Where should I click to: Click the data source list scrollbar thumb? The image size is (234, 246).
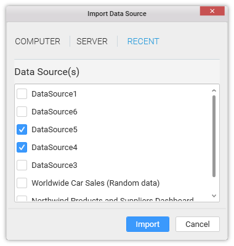pos(214,136)
